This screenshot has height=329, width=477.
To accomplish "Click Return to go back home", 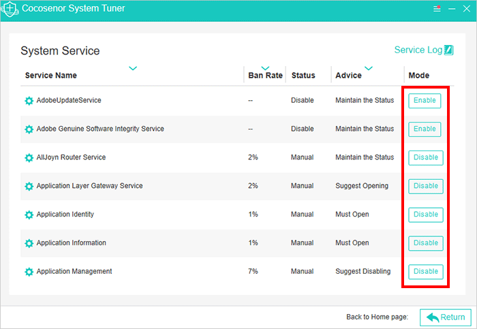I will (x=446, y=317).
